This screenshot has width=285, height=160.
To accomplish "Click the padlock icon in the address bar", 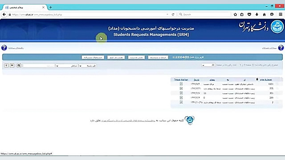I will (x=10, y=15).
